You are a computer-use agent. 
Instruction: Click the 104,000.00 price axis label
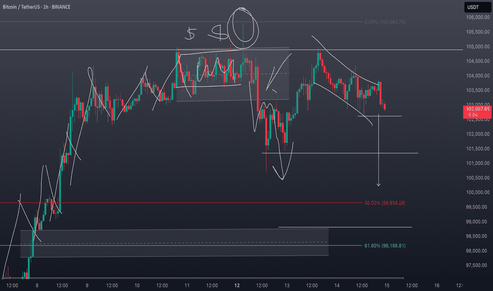[x=478, y=76]
